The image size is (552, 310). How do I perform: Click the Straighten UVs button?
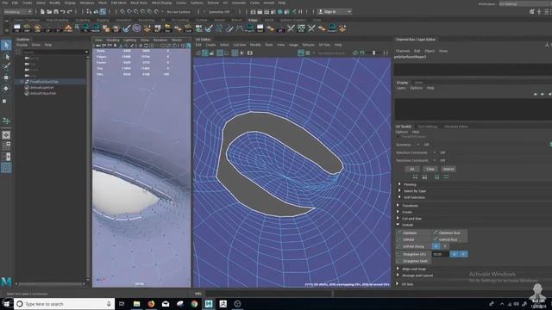tap(413, 254)
